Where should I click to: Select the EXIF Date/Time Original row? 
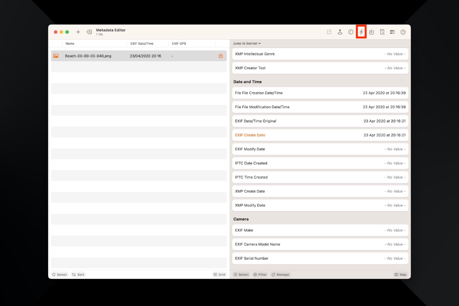click(320, 121)
